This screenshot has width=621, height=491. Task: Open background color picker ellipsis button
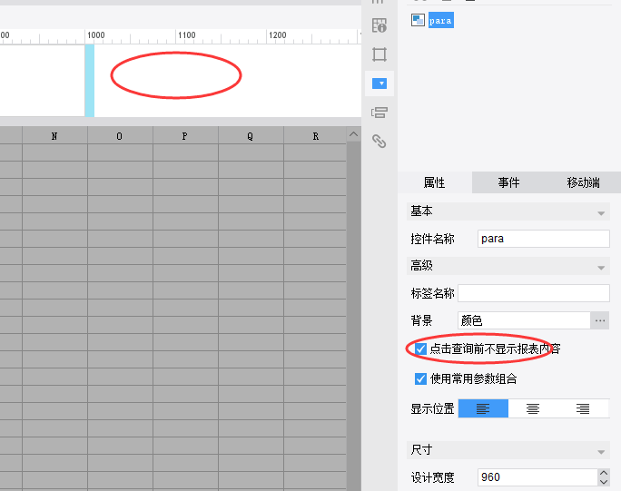point(599,320)
